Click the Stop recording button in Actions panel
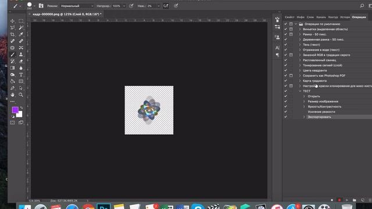Screen dimensions: 372x209 [x=332, y=200]
